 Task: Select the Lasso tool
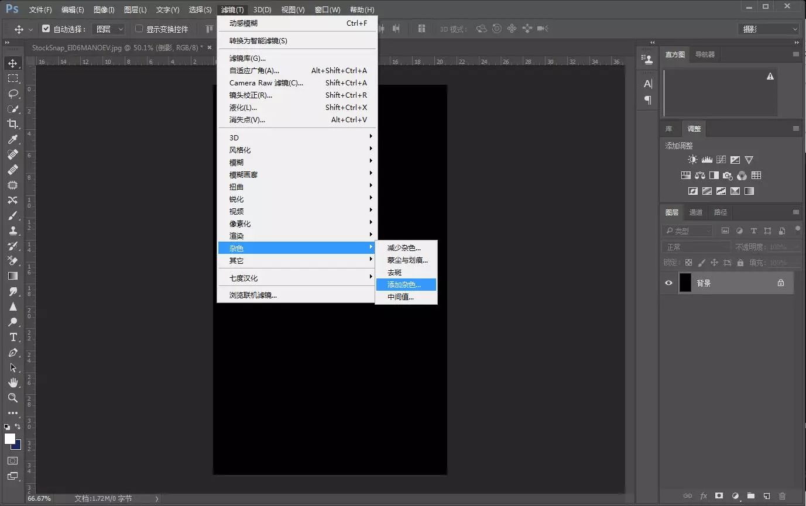[13, 94]
